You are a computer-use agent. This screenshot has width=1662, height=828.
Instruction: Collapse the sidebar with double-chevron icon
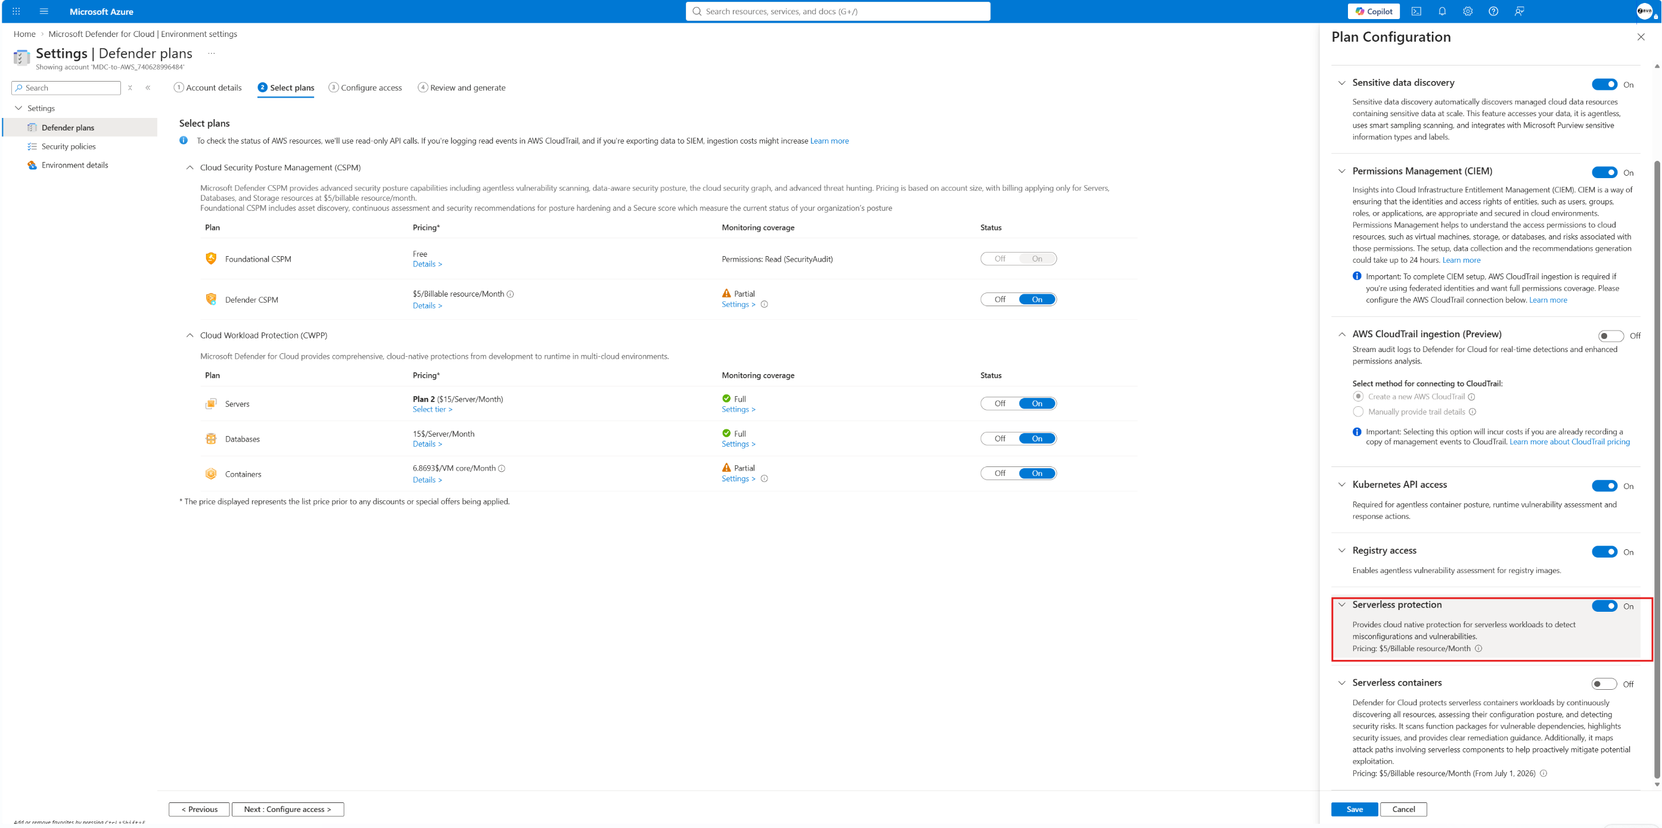tap(148, 88)
